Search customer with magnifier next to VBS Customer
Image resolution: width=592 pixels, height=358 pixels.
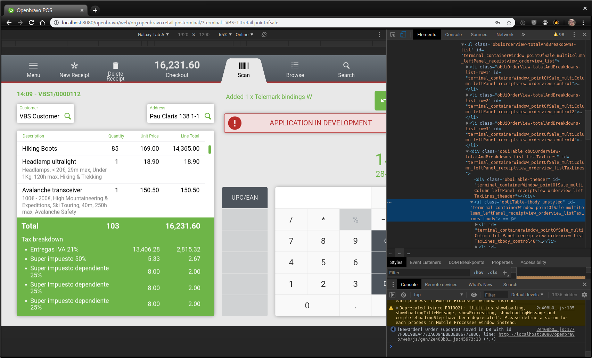coord(68,116)
